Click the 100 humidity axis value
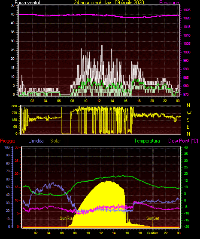 [x=7, y=147]
